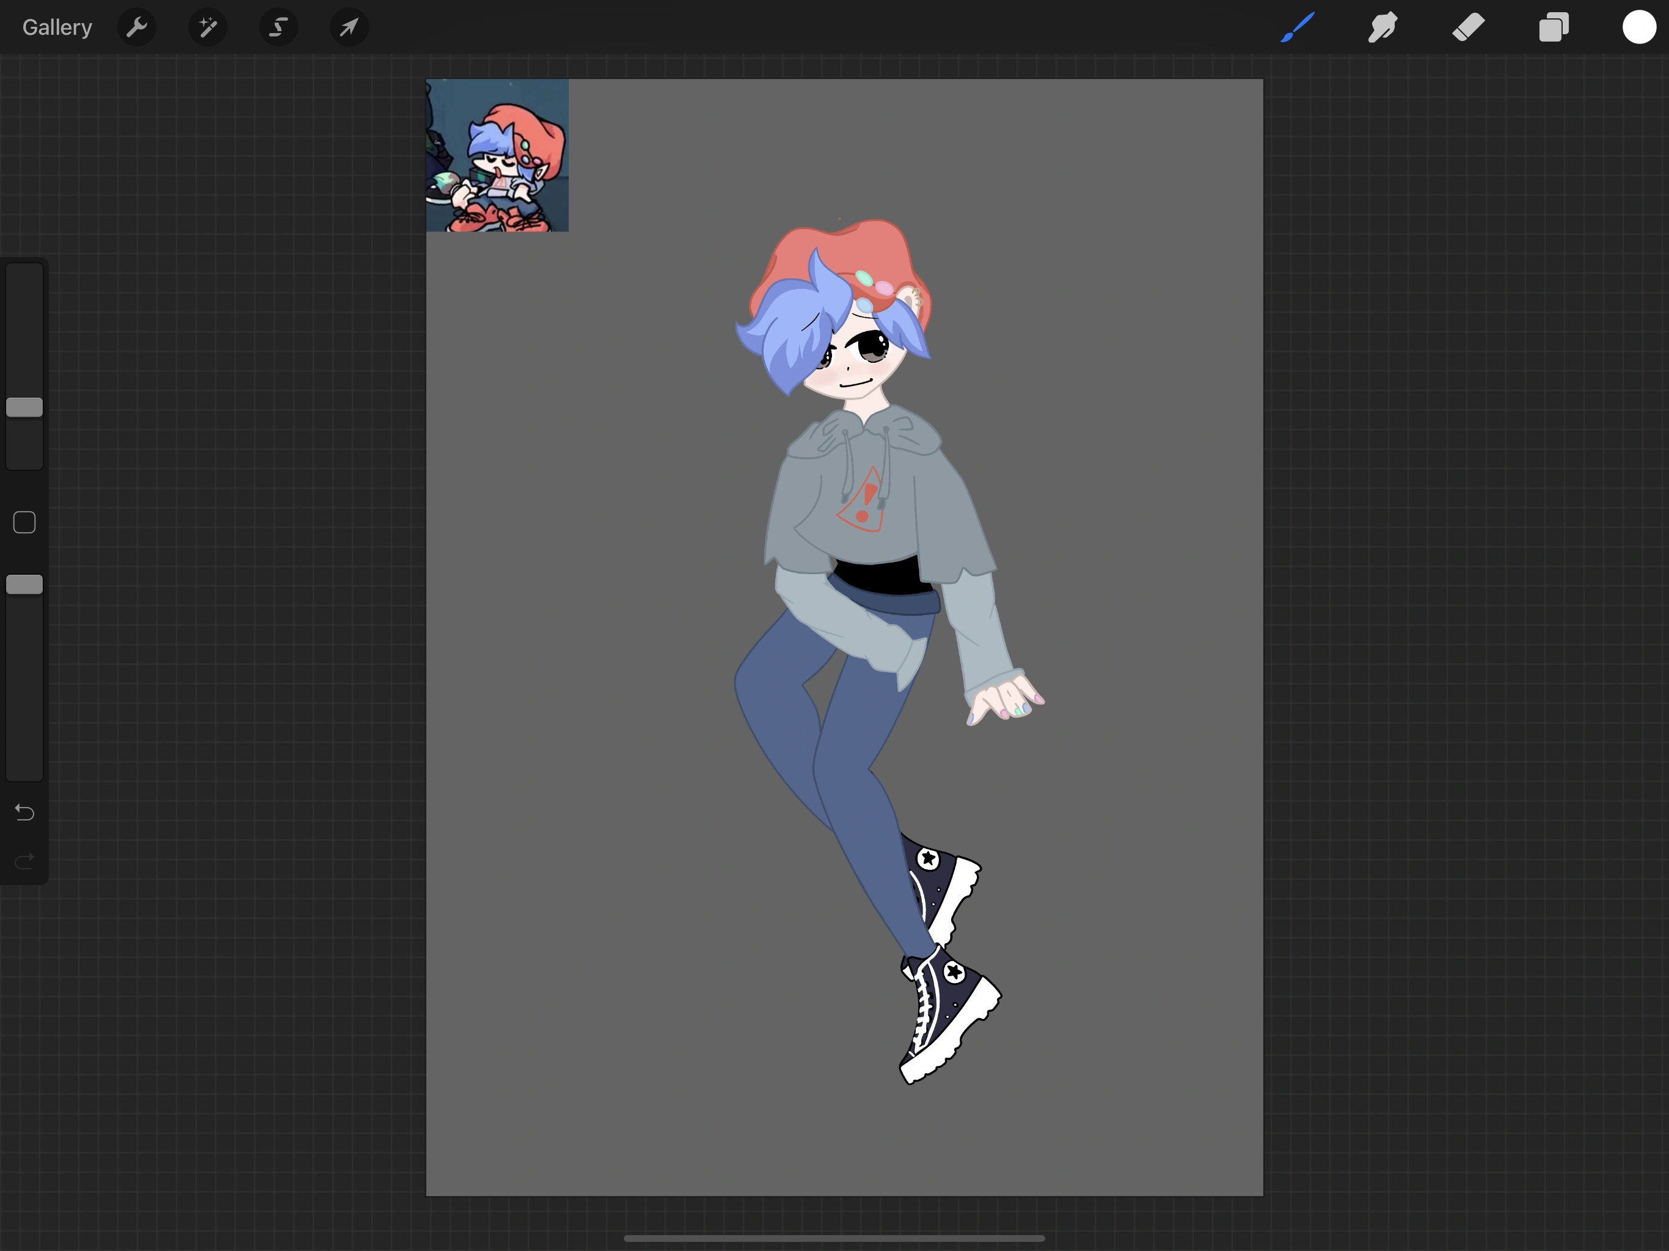This screenshot has width=1669, height=1251.
Task: Pick the Eraser tool
Action: click(x=1467, y=27)
